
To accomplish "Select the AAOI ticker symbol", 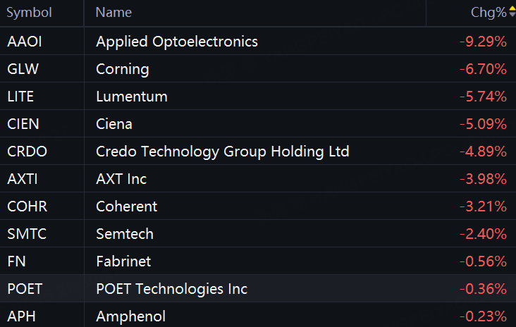I will pyautogui.click(x=25, y=42).
